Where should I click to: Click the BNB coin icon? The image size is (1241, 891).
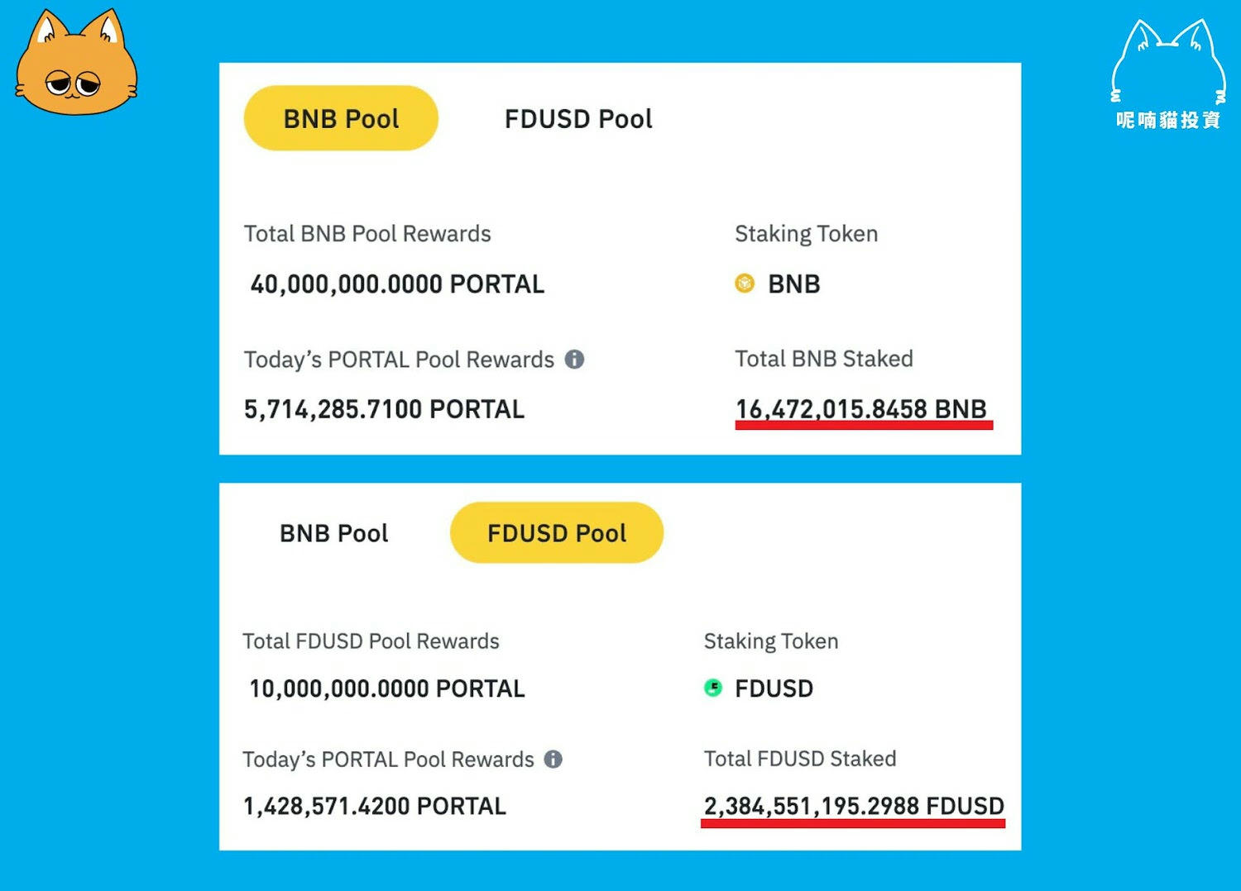(745, 283)
